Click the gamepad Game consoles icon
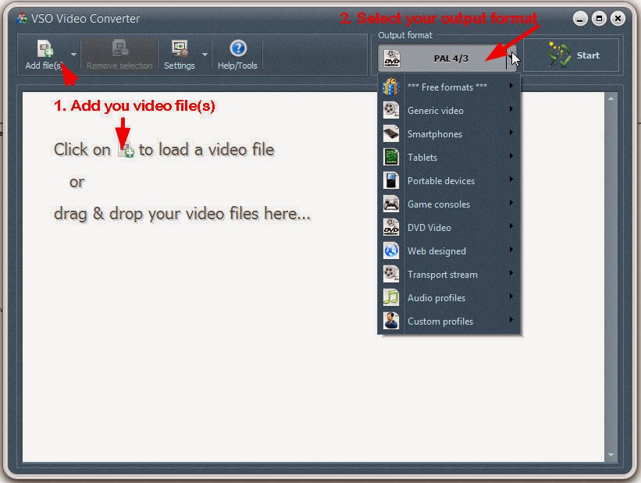Image resolution: width=641 pixels, height=483 pixels. tap(391, 204)
